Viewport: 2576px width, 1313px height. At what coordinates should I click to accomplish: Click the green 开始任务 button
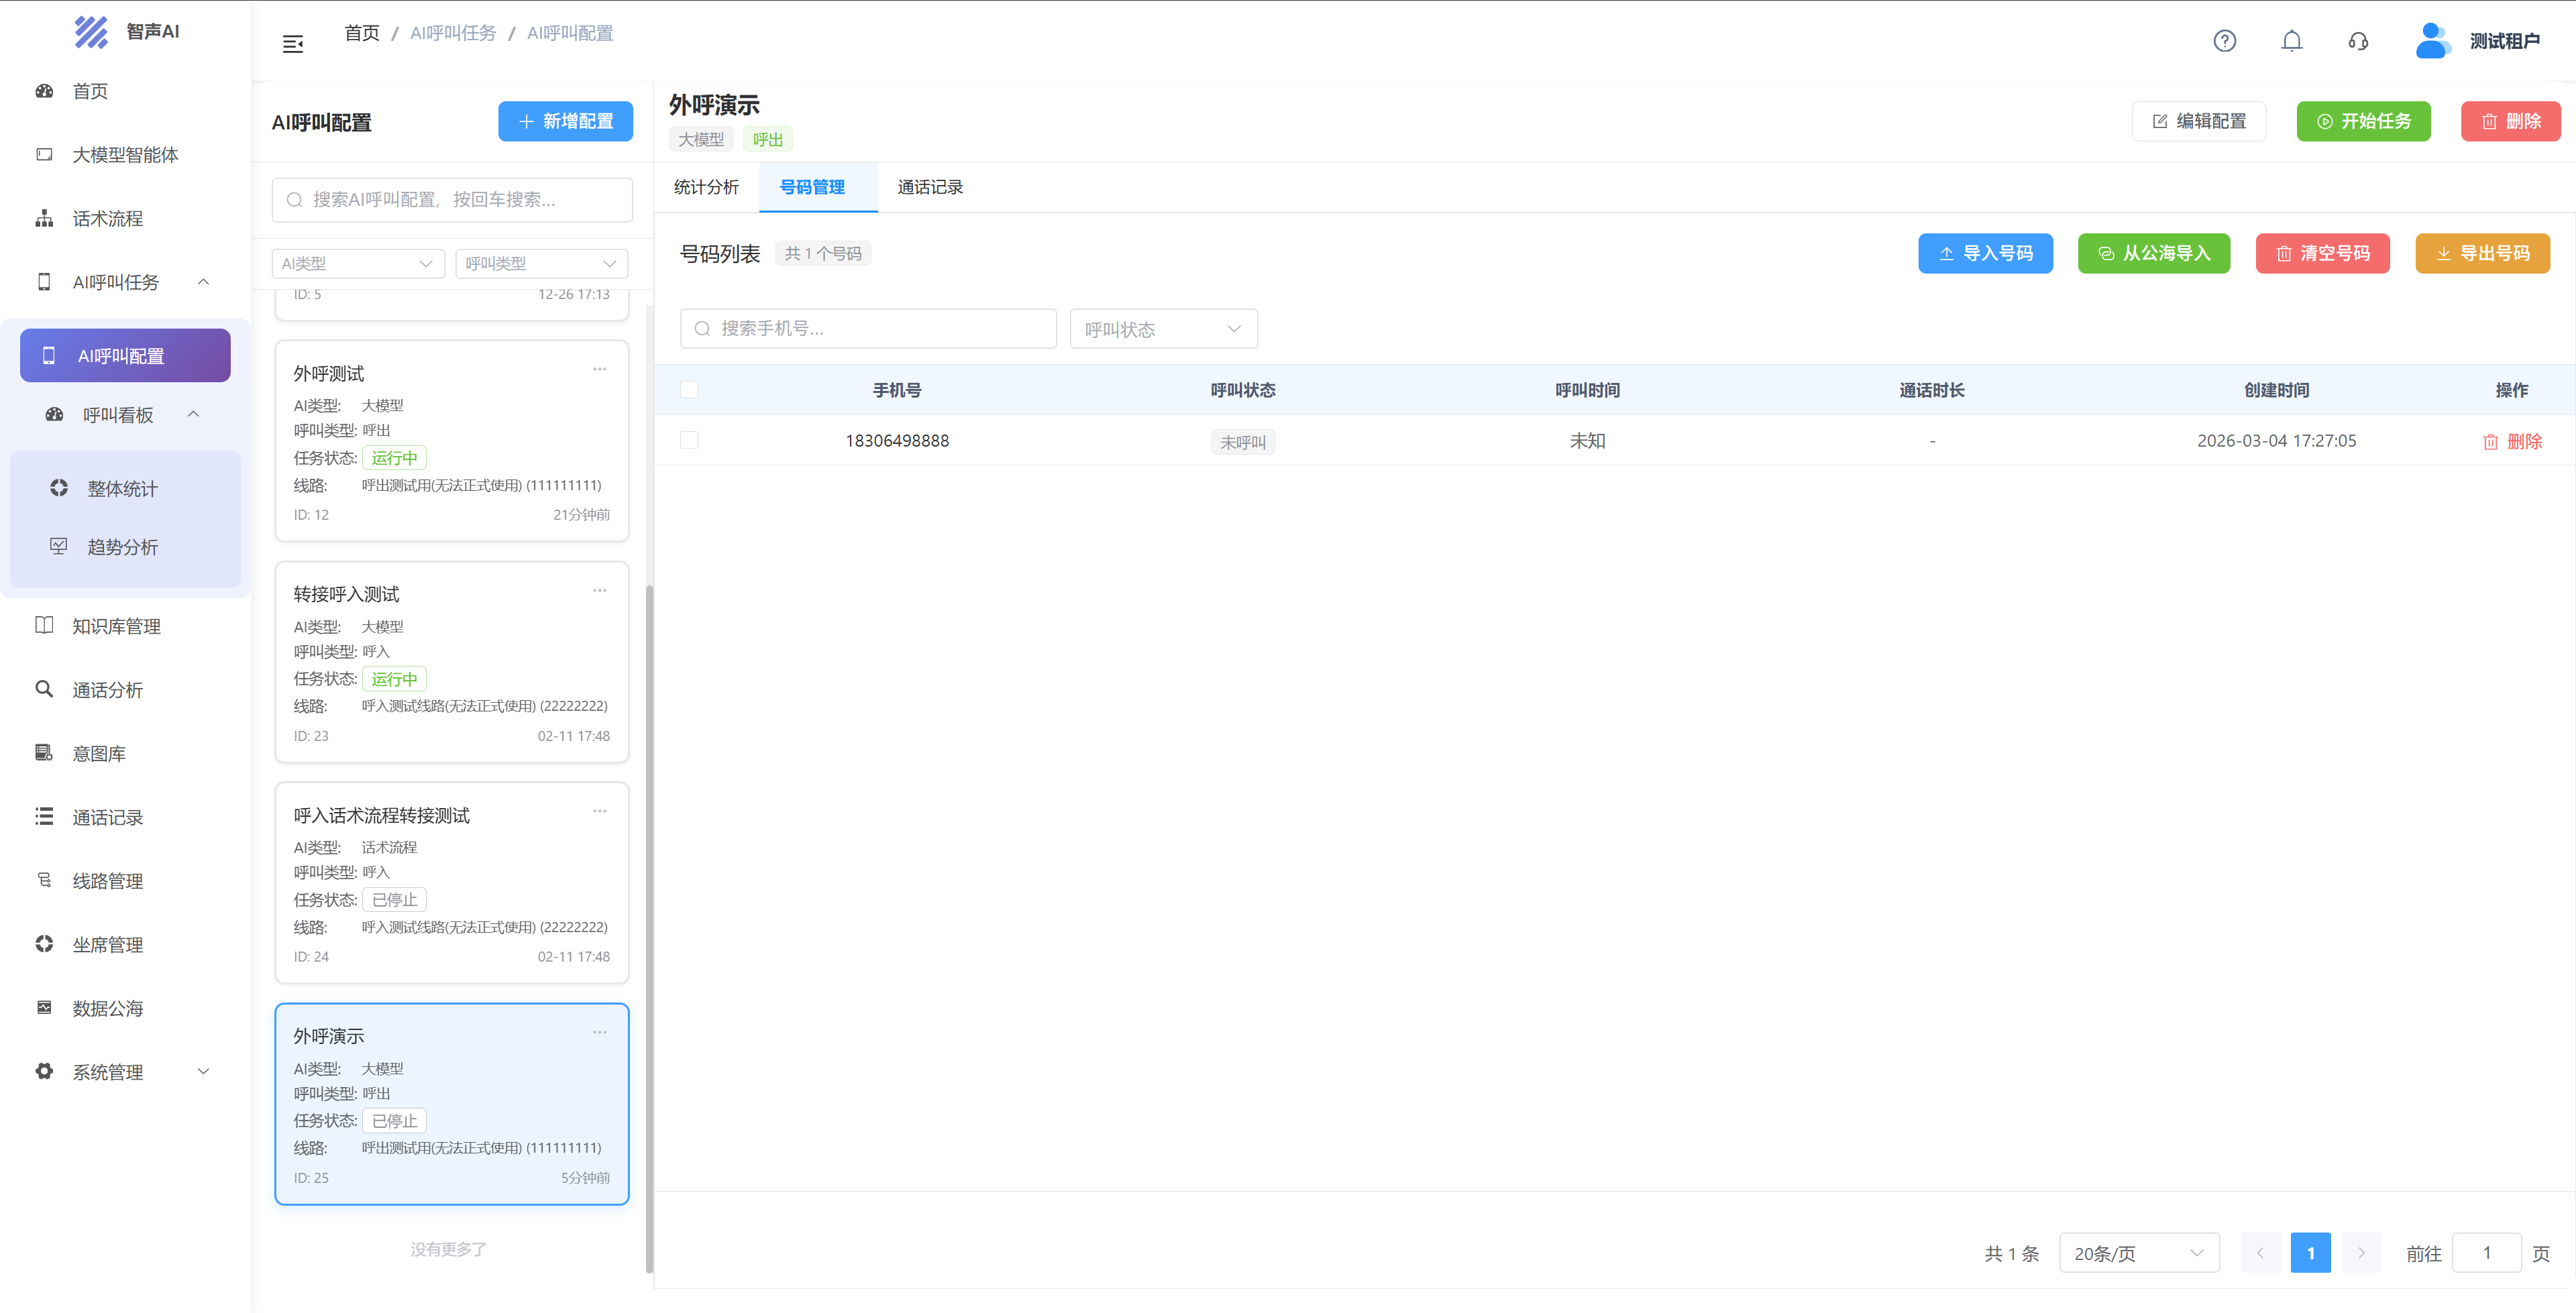coord(2364,121)
